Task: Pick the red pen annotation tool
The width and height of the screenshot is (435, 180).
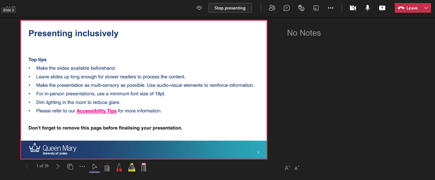Action: 119,167
